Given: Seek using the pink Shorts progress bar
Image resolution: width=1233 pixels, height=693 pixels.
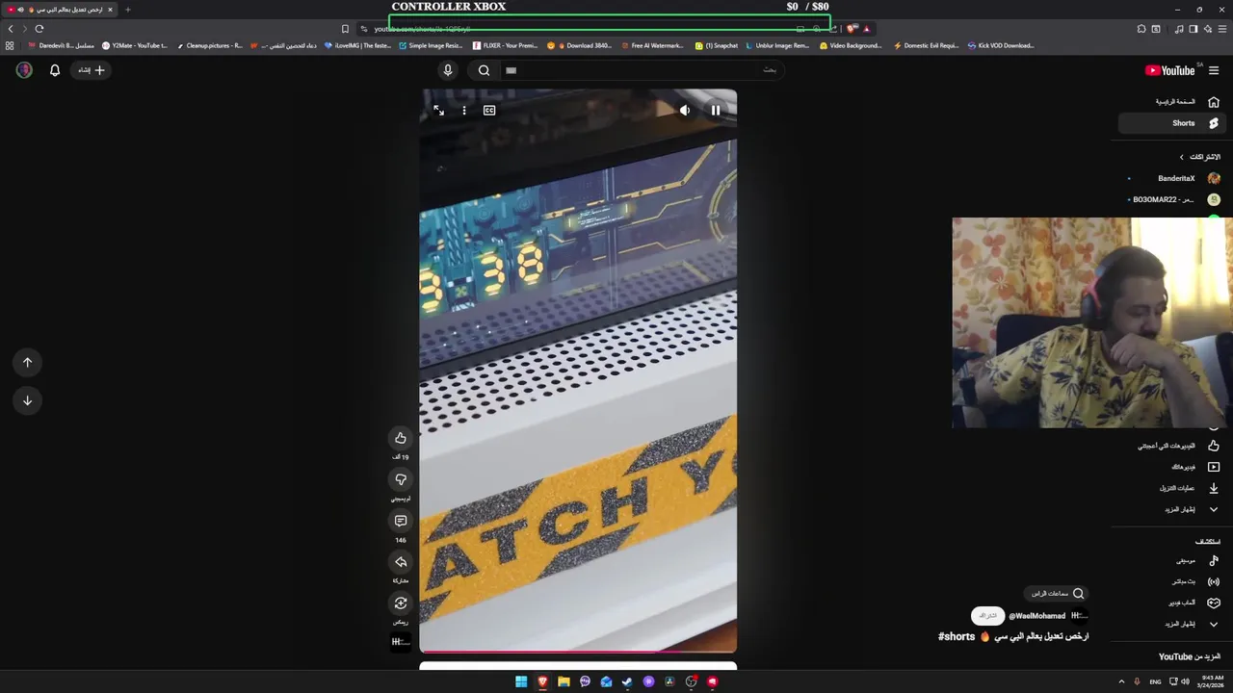Looking at the screenshot, I should click(578, 652).
